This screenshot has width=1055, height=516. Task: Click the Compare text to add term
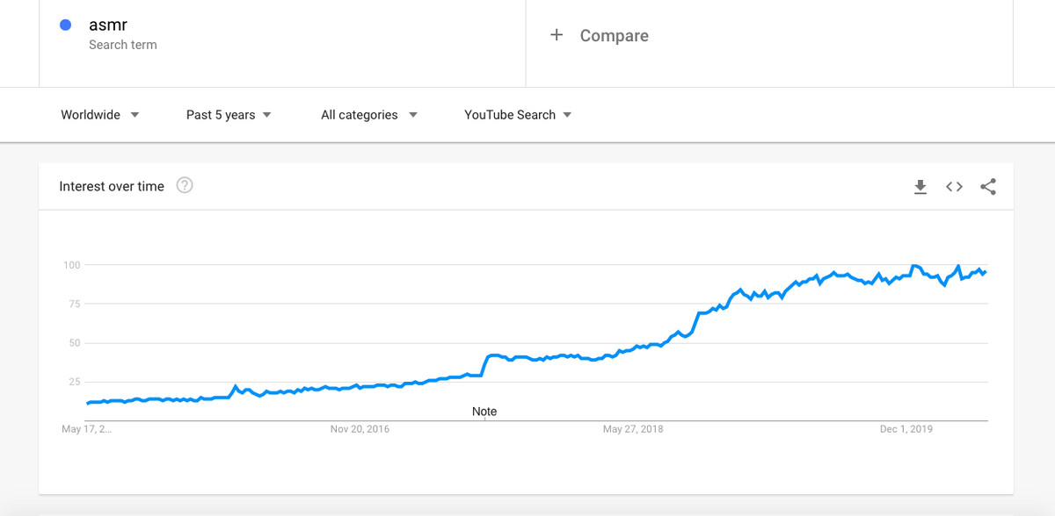coord(614,36)
